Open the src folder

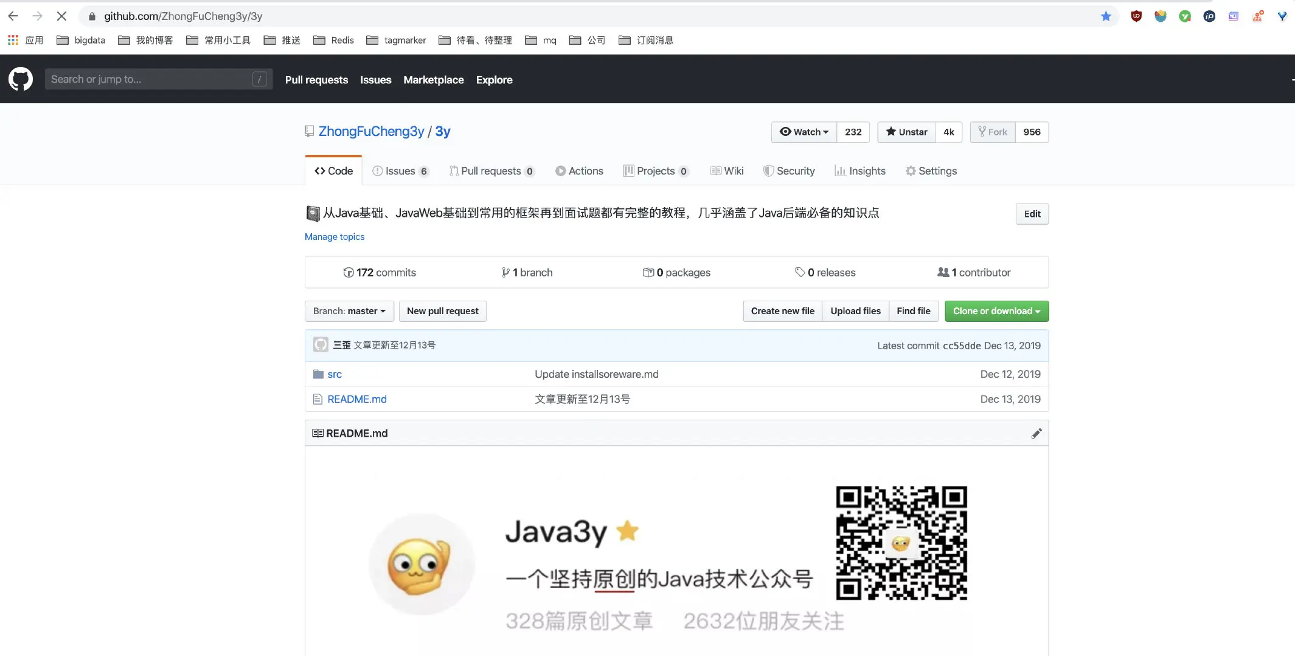click(x=334, y=374)
